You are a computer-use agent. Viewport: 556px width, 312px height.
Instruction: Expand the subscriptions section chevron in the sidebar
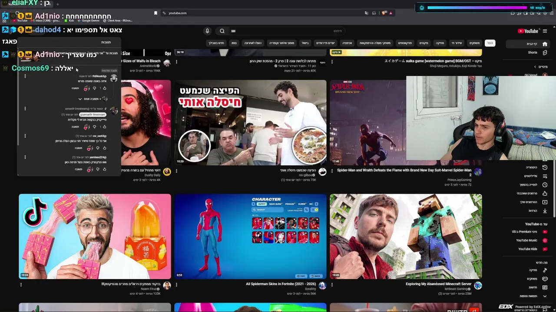535,67
